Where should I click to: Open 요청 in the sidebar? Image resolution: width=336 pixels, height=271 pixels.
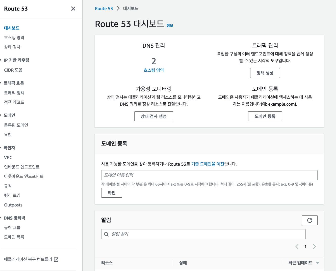(8, 134)
